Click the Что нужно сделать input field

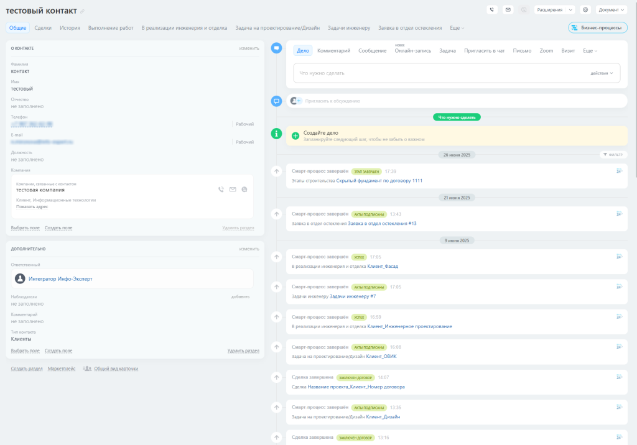pyautogui.click(x=435, y=73)
